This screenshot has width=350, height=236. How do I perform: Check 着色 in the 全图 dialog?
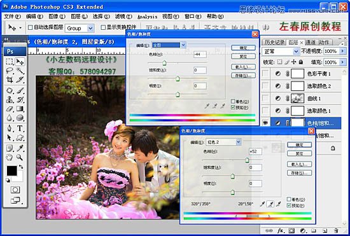233,102
